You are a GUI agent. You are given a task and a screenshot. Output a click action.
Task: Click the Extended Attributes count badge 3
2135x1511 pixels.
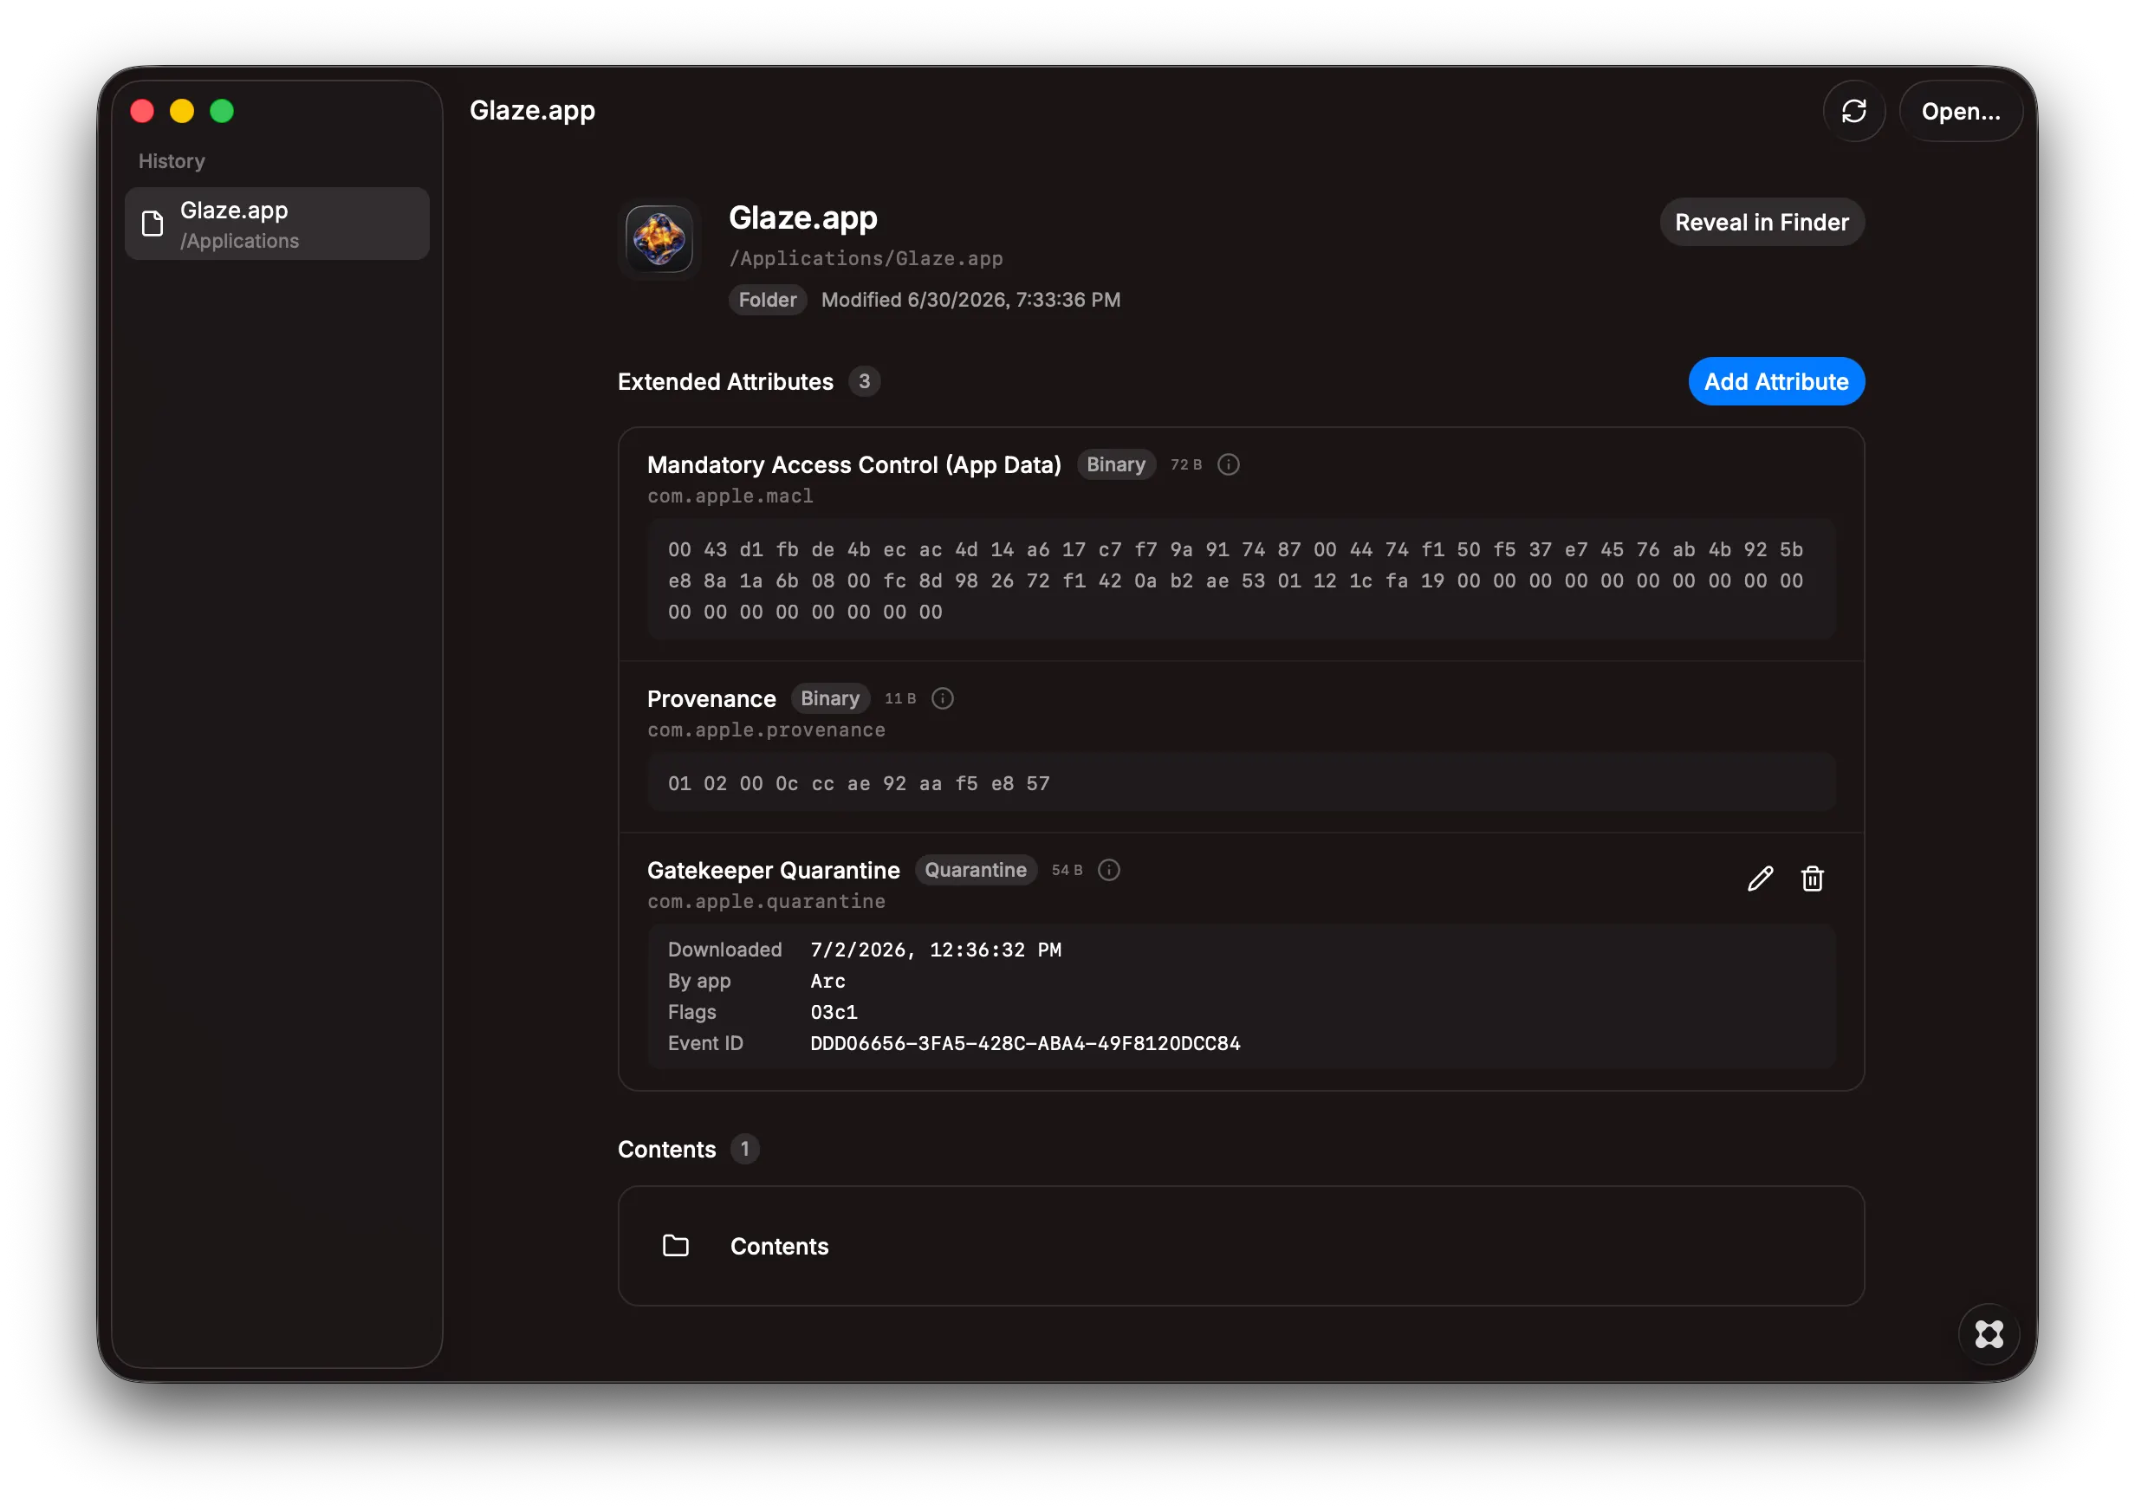[x=863, y=381]
